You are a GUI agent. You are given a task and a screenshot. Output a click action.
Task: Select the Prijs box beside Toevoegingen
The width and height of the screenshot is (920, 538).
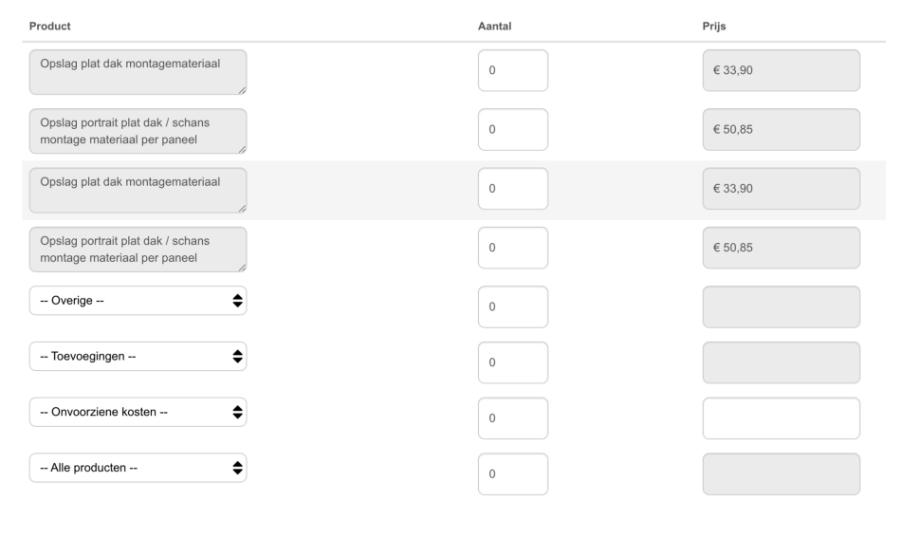(781, 362)
